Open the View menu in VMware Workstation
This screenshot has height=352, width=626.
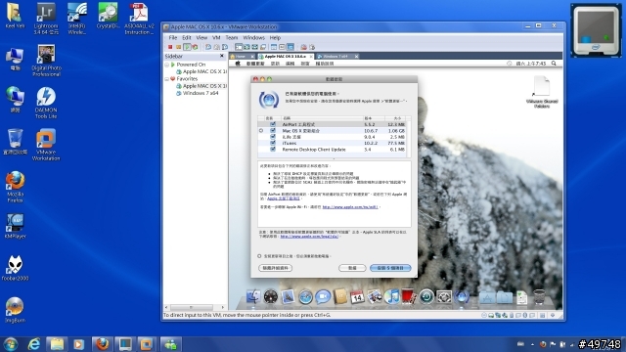201,37
